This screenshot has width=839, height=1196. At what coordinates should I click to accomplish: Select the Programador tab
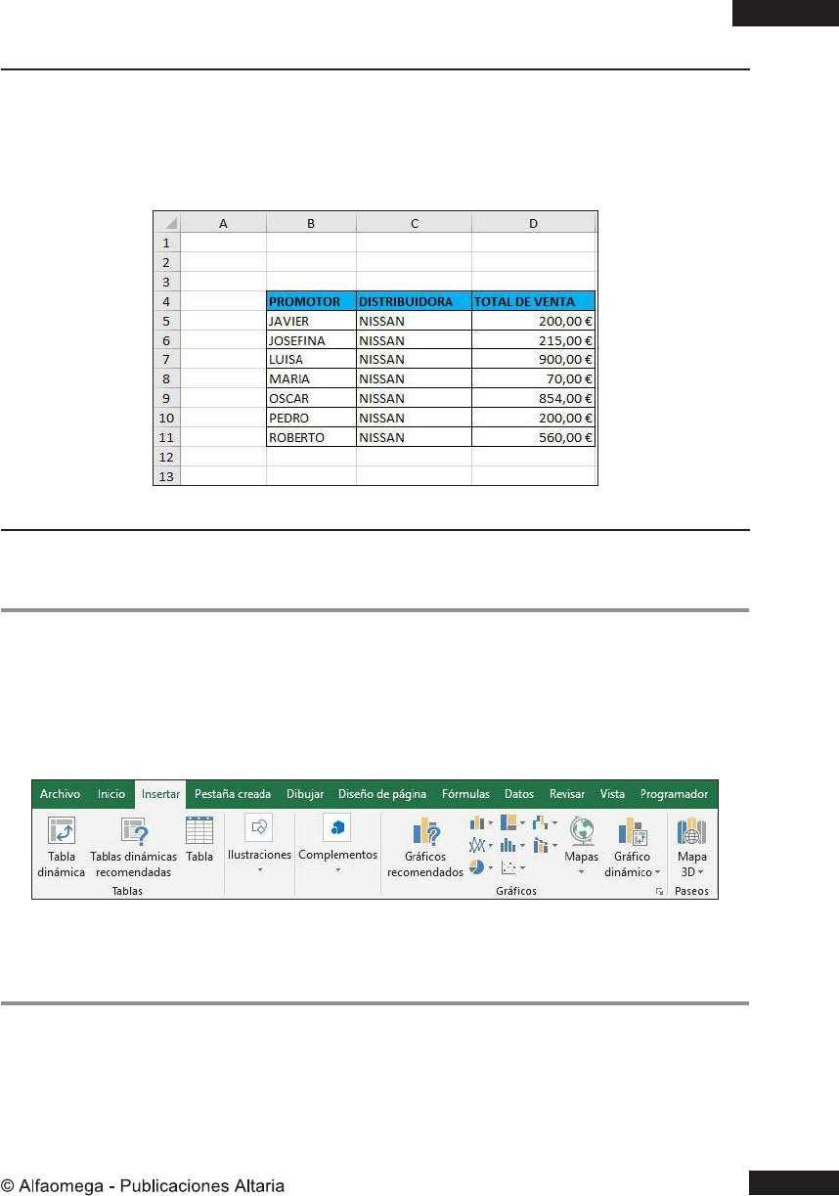[674, 794]
